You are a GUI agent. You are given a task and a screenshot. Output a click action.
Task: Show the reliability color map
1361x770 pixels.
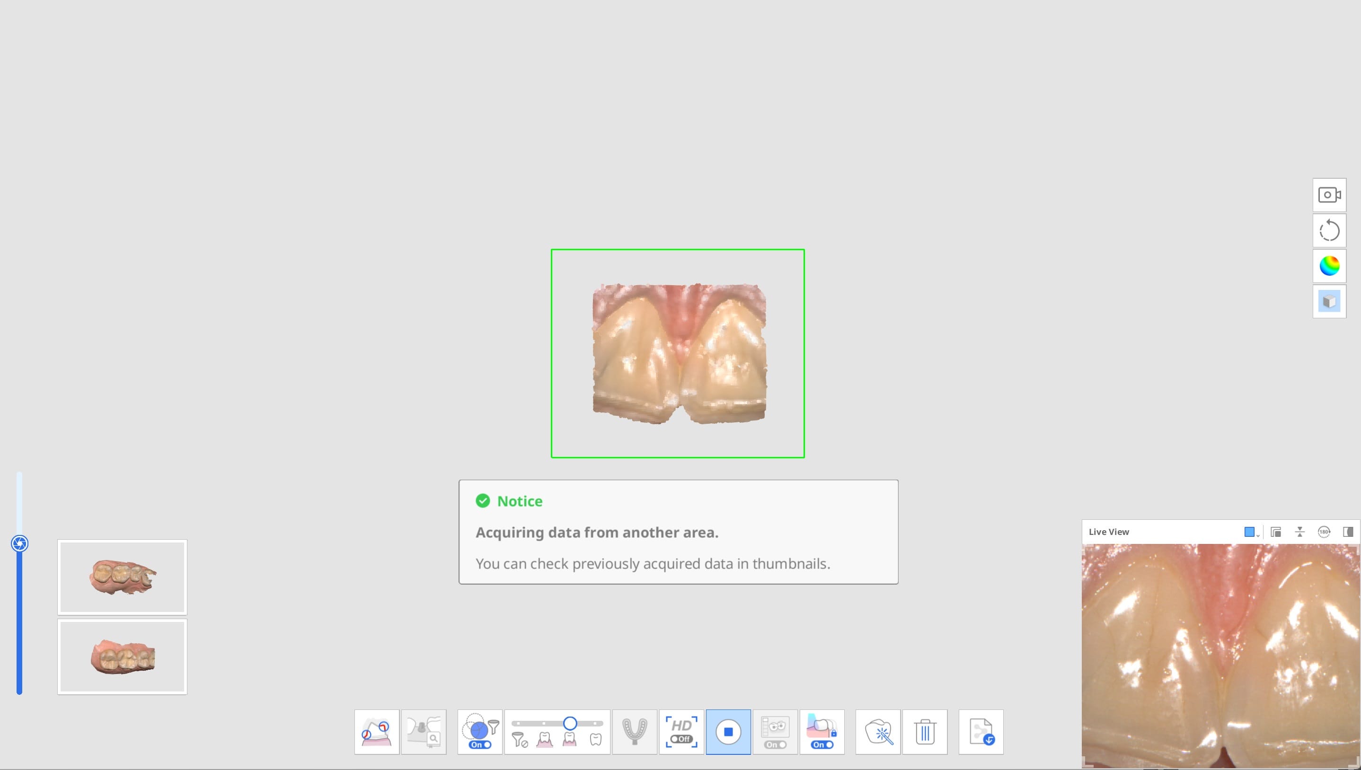[1329, 265]
